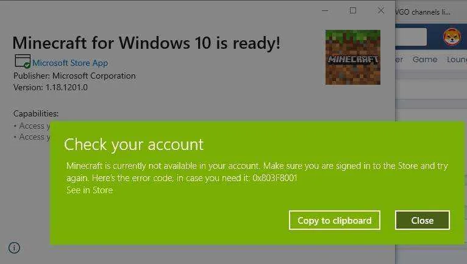Click the Shiba avatar in the background window
467x264 pixels.
[452, 37]
